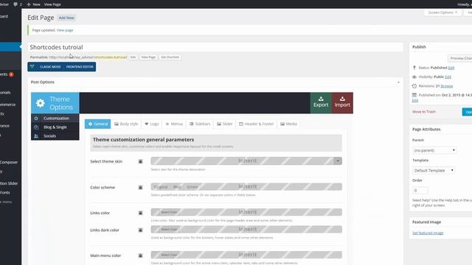Switch to the Logo tab
The height and width of the screenshot is (265, 472).
[152, 124]
